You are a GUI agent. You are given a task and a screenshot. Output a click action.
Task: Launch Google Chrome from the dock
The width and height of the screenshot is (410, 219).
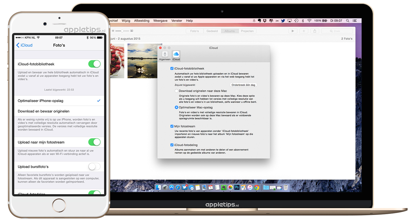pos(257,187)
